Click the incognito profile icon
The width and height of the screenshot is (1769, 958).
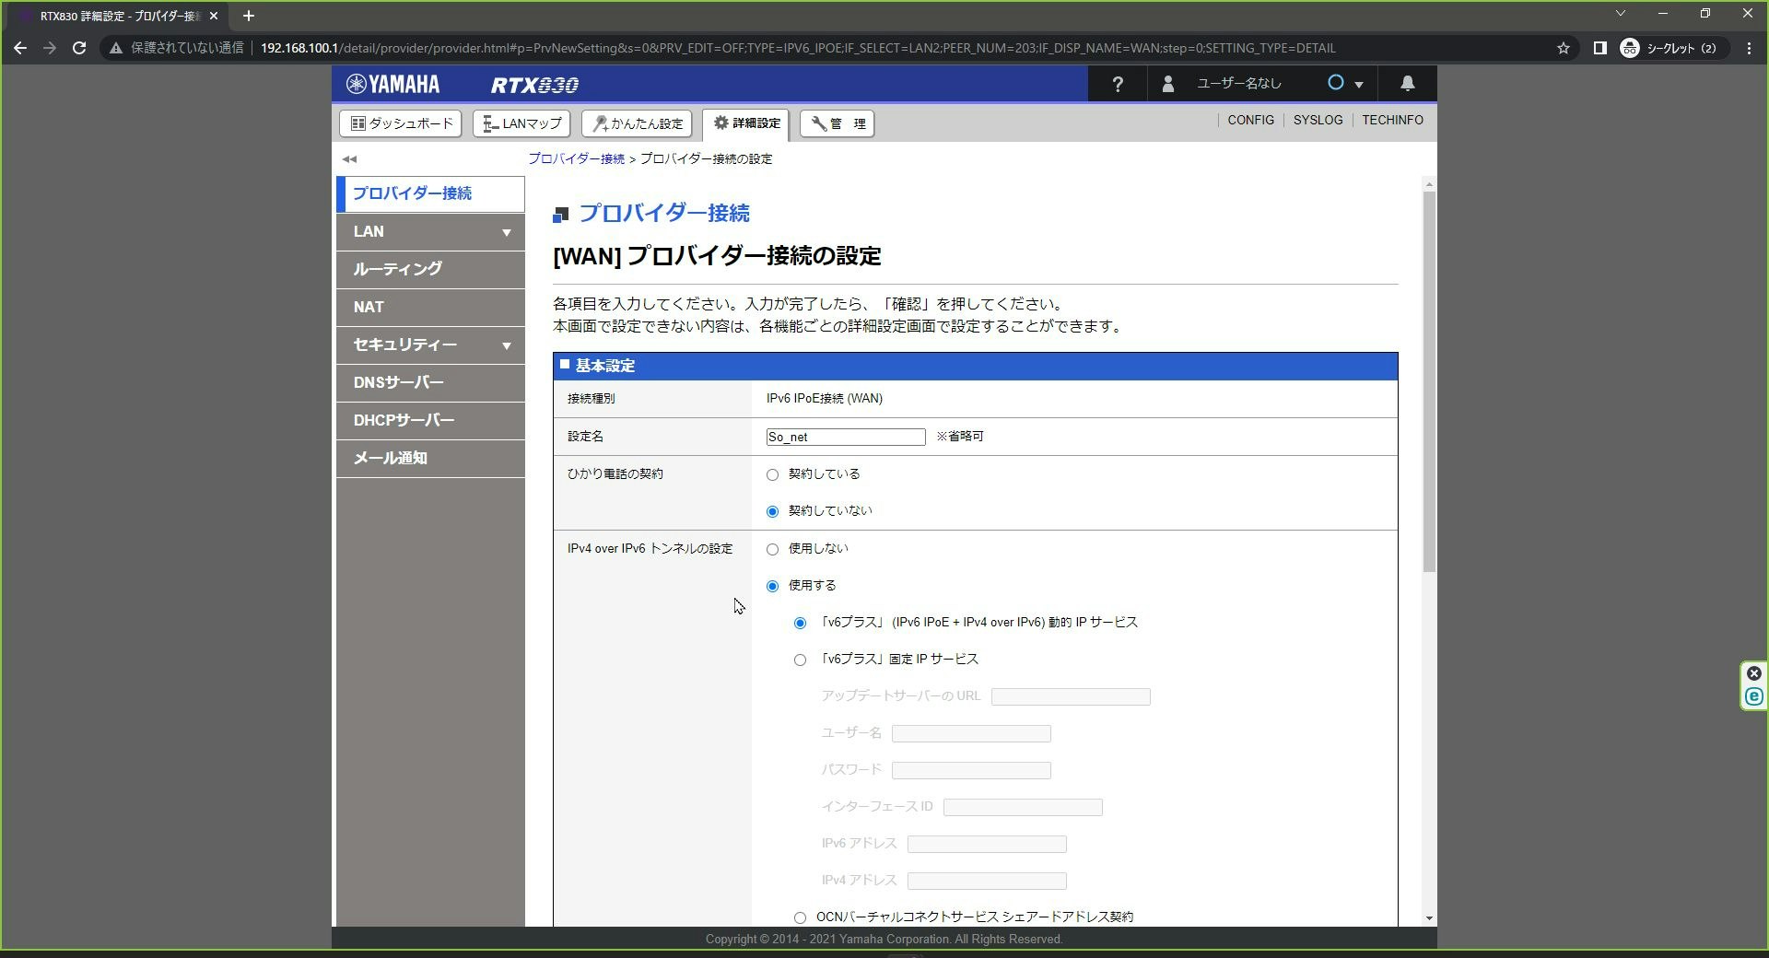point(1630,48)
